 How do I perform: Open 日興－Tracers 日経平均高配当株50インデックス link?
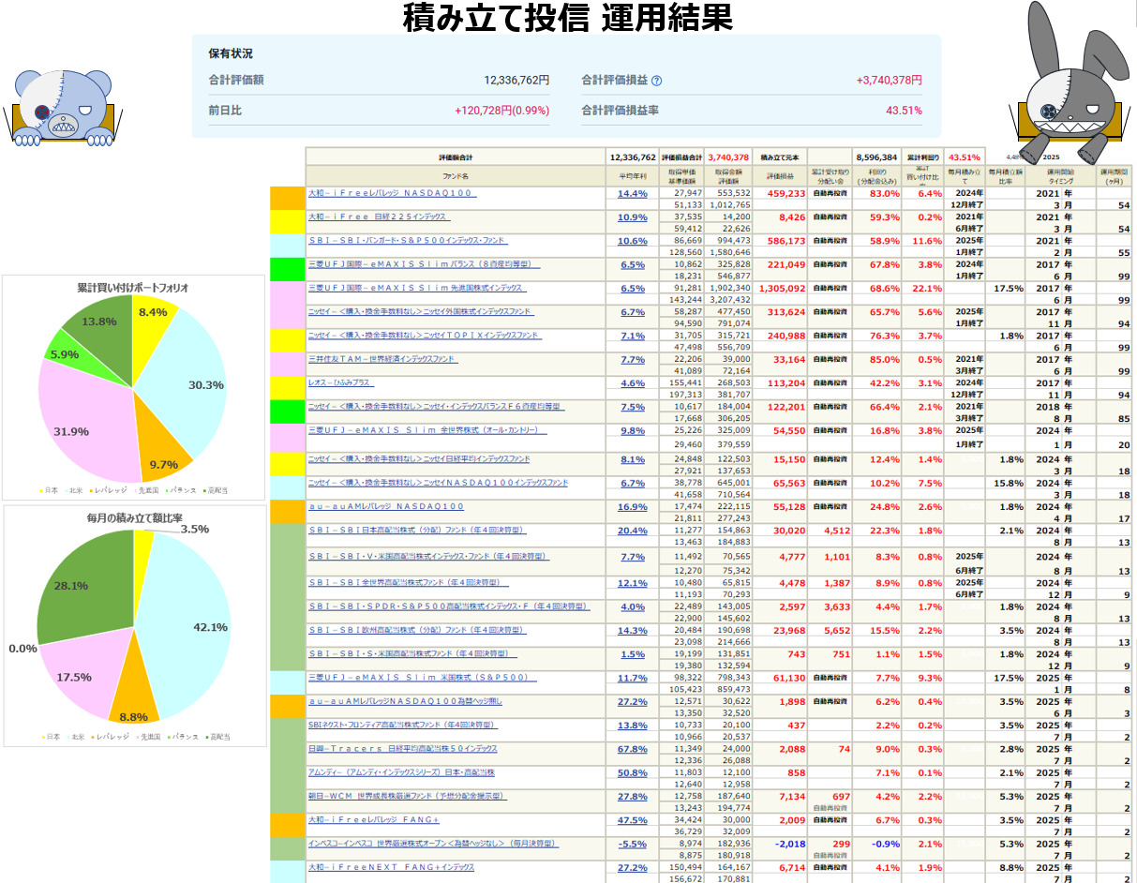coord(403,749)
